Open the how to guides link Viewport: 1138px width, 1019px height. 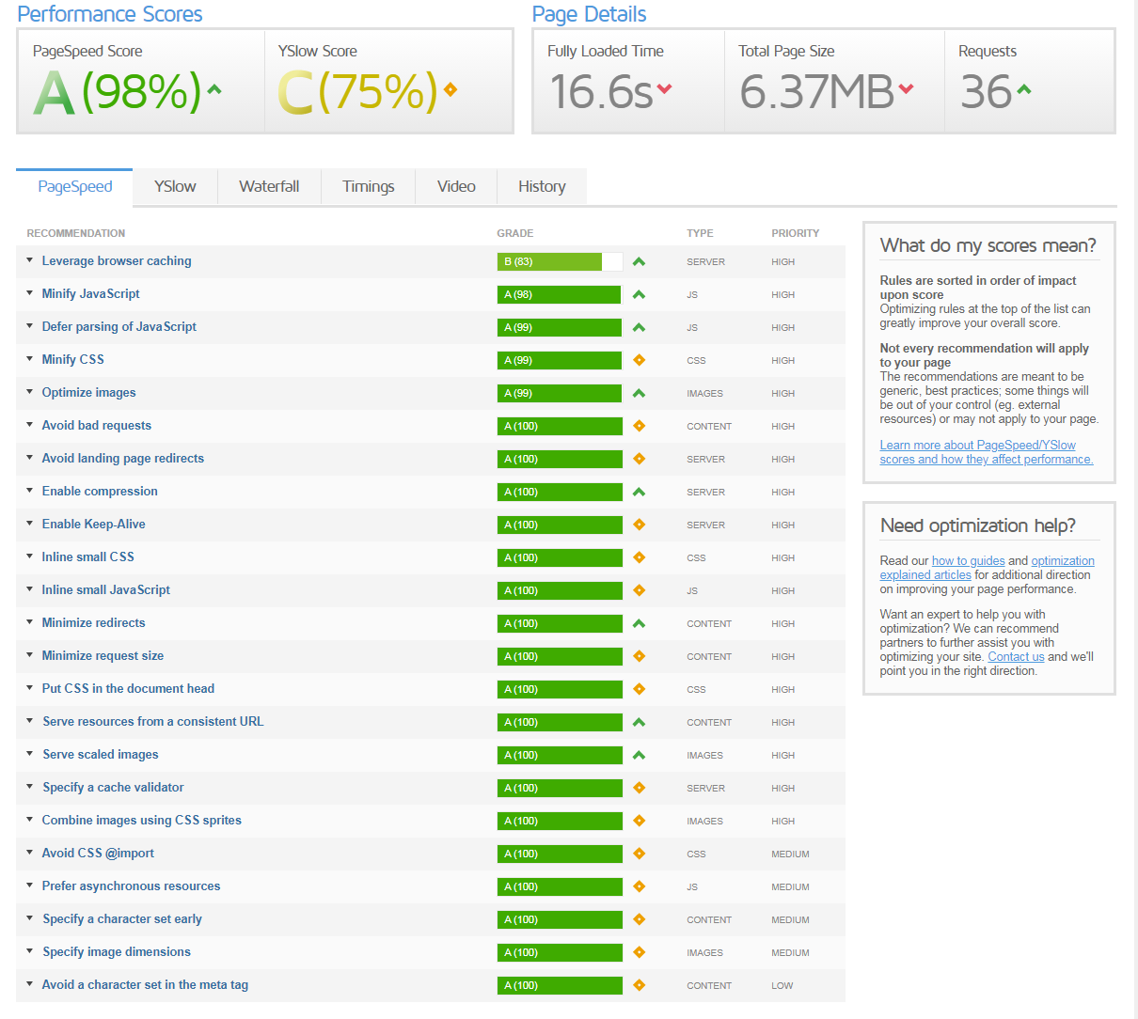tap(968, 561)
